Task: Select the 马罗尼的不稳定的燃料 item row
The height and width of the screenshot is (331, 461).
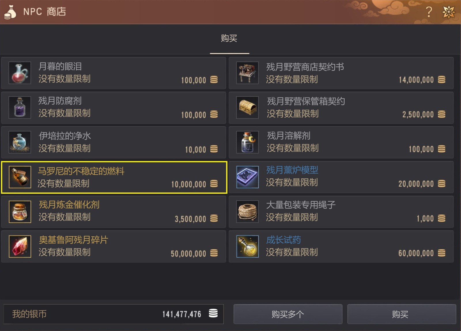Action: pos(114,177)
